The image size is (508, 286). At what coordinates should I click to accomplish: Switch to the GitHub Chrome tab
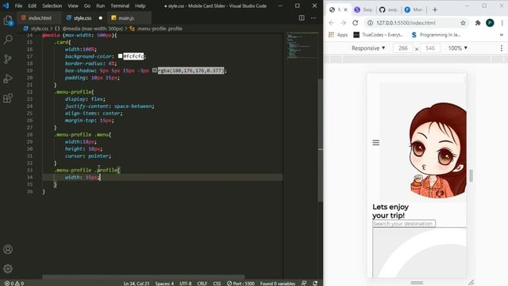click(389, 10)
